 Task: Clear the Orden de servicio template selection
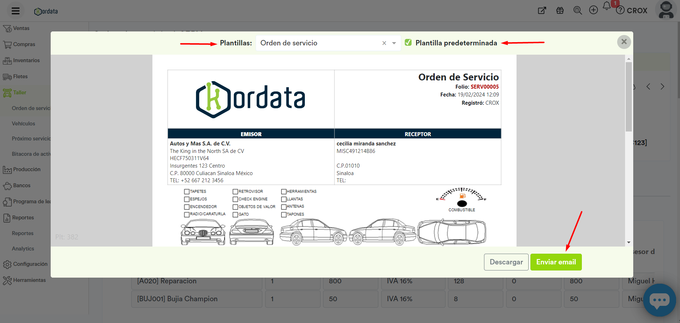[x=384, y=43]
